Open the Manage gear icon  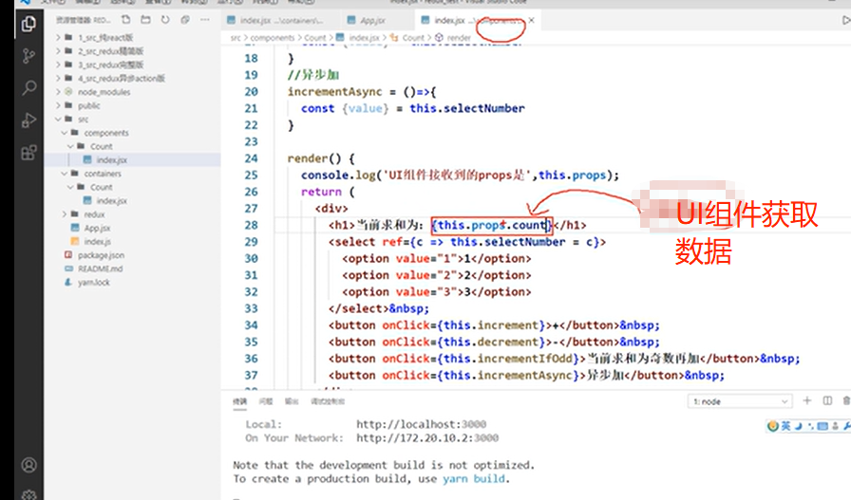28,494
